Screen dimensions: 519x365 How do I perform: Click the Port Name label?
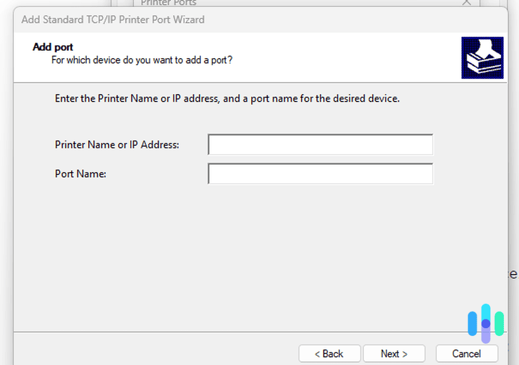(x=80, y=174)
